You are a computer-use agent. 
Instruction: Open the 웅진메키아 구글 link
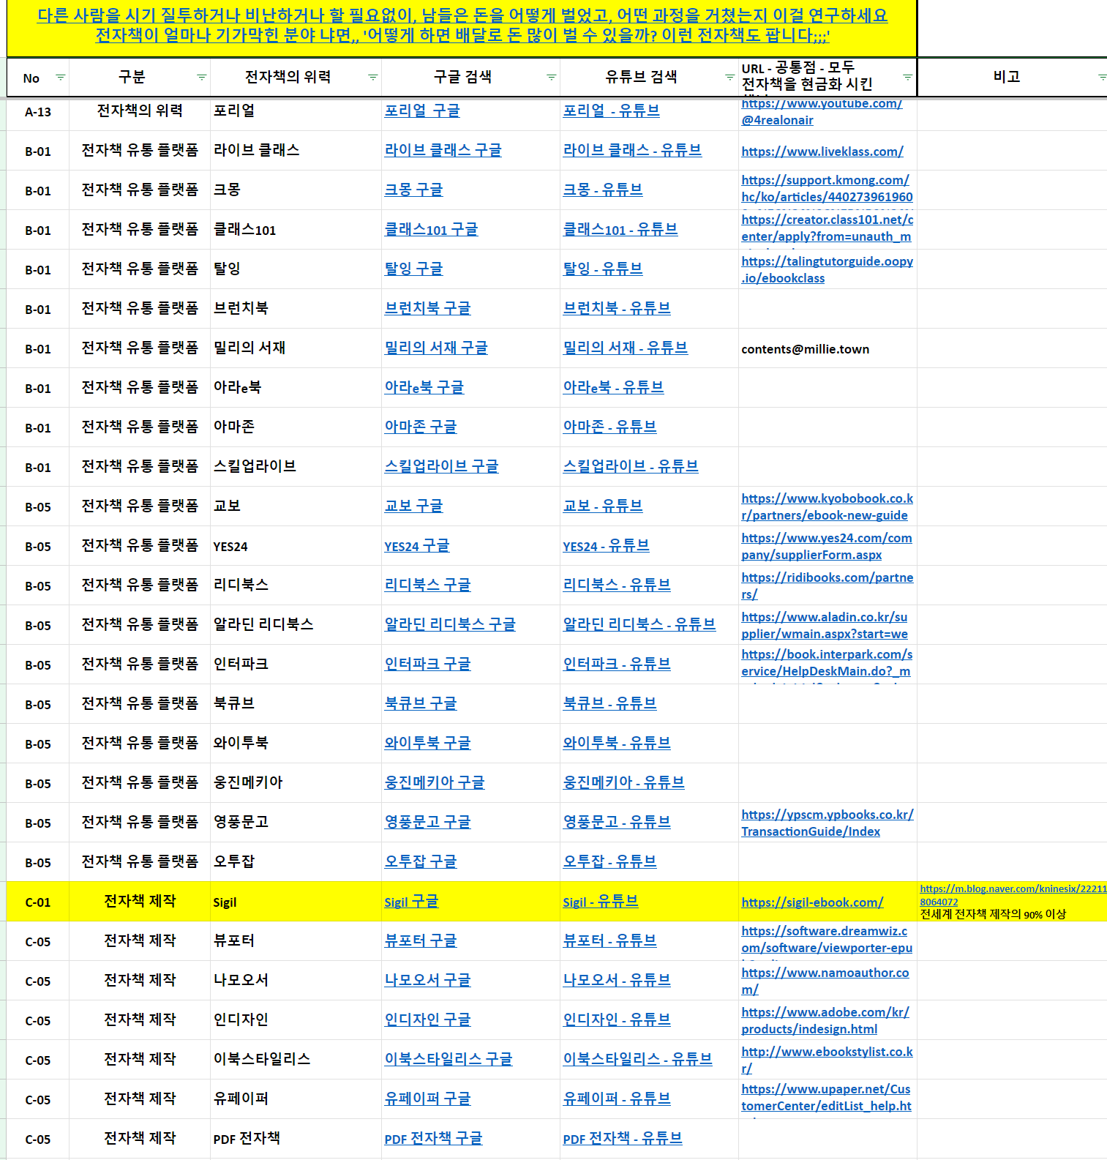(435, 782)
